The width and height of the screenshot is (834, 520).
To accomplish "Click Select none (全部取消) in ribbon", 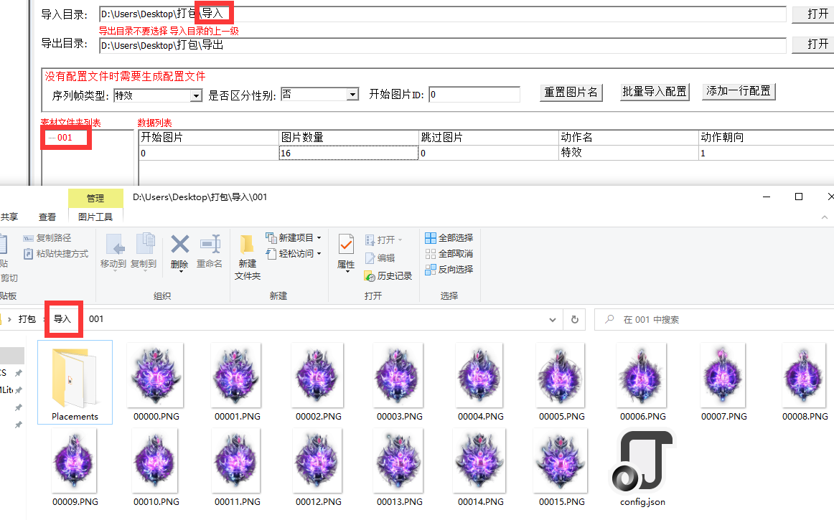I will (x=449, y=254).
